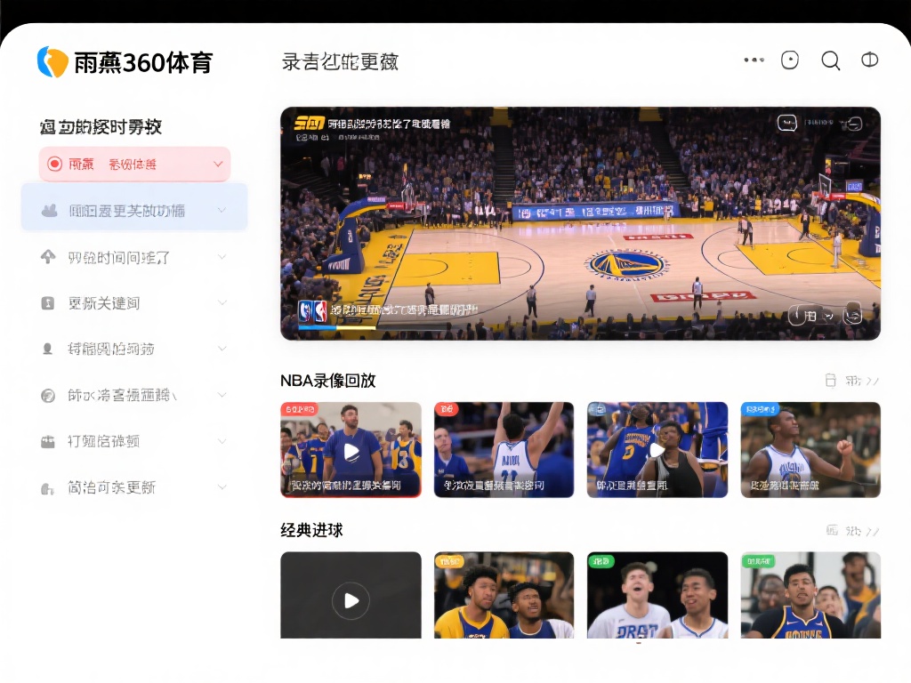Viewport: 911px width, 683px height.
Task: Click the half-circle theme icon in header
Action: (x=870, y=60)
